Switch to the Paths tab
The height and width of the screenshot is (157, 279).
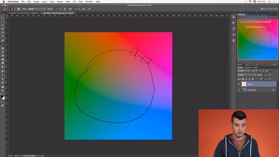point(255,68)
